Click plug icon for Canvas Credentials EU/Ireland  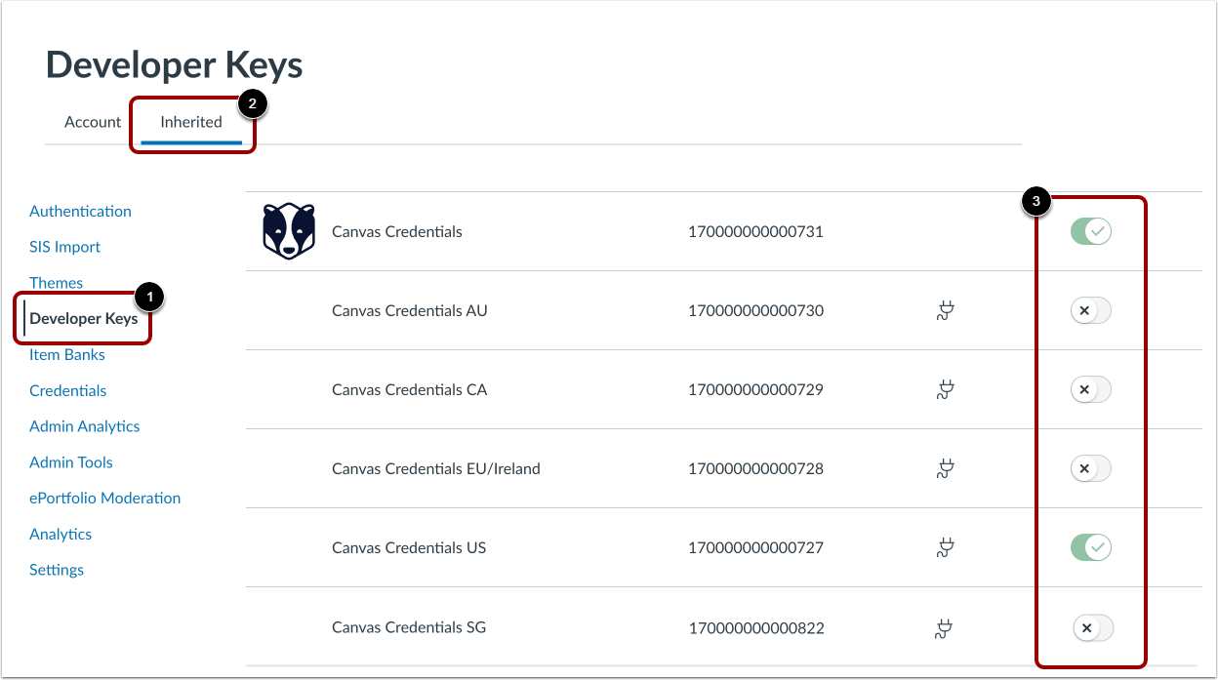click(944, 469)
